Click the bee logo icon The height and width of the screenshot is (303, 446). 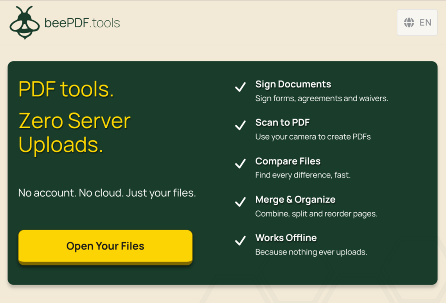[x=25, y=22]
